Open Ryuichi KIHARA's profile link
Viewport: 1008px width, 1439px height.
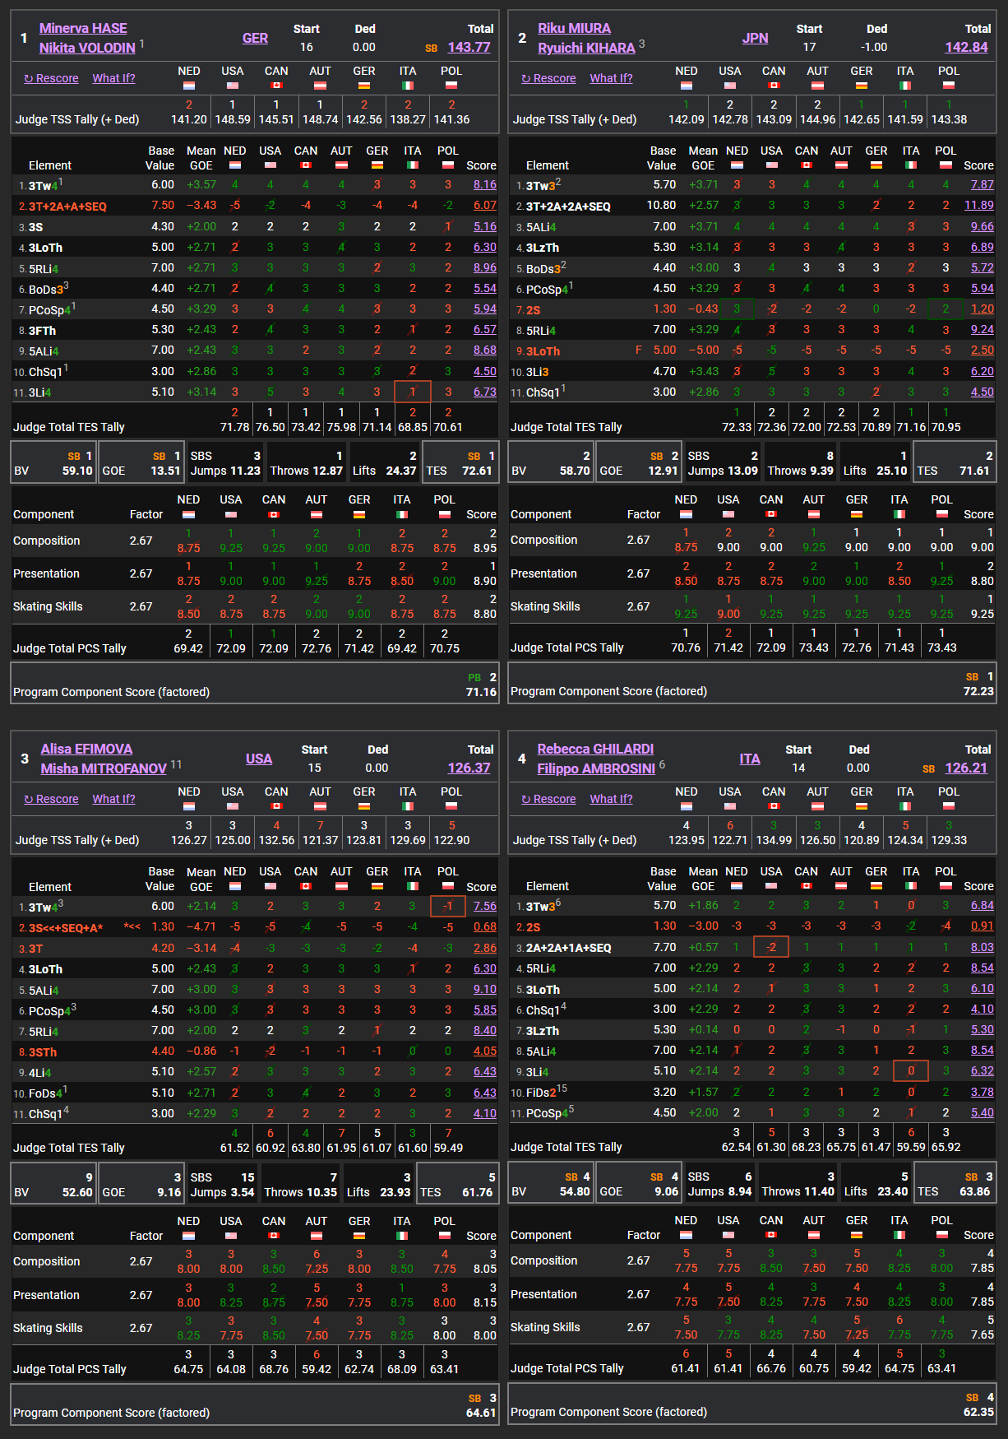(586, 48)
